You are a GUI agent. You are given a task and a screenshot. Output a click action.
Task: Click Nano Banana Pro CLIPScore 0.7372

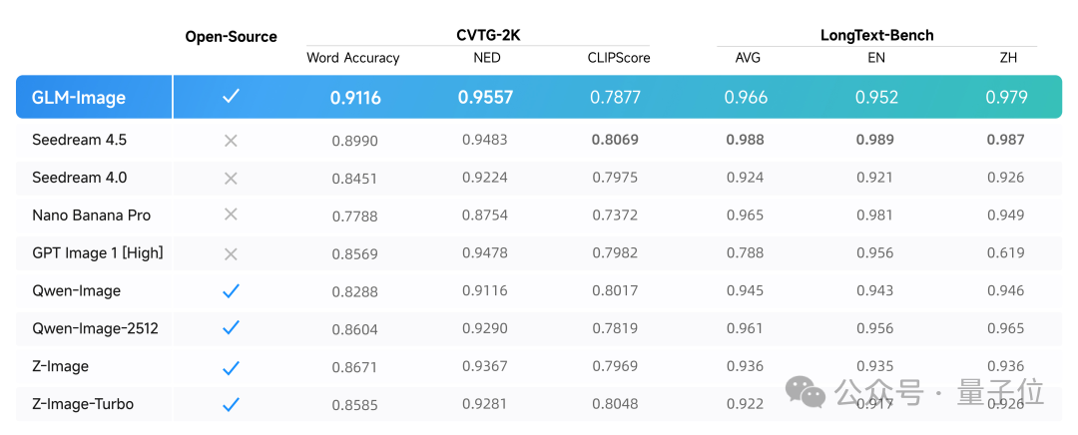[x=615, y=216]
